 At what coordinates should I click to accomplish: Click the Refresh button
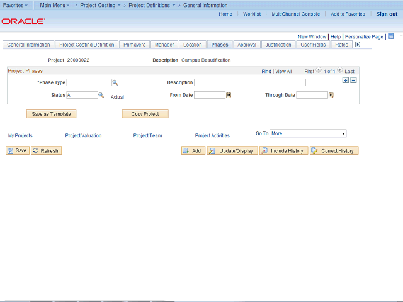(x=46, y=150)
